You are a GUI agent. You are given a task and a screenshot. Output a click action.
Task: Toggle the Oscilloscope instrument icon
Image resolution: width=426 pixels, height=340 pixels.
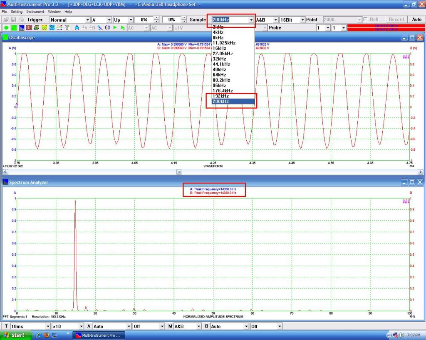[x=14, y=28]
